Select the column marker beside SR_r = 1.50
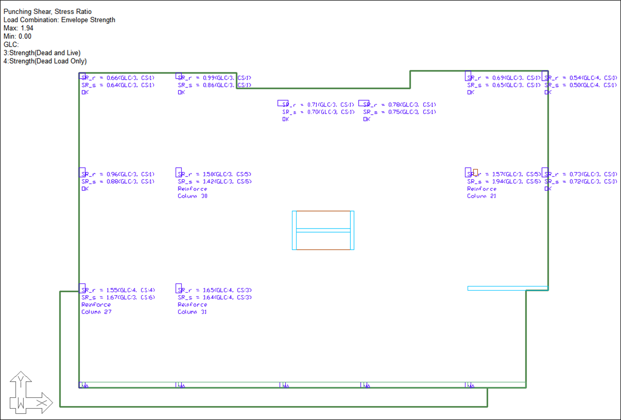 (x=179, y=172)
